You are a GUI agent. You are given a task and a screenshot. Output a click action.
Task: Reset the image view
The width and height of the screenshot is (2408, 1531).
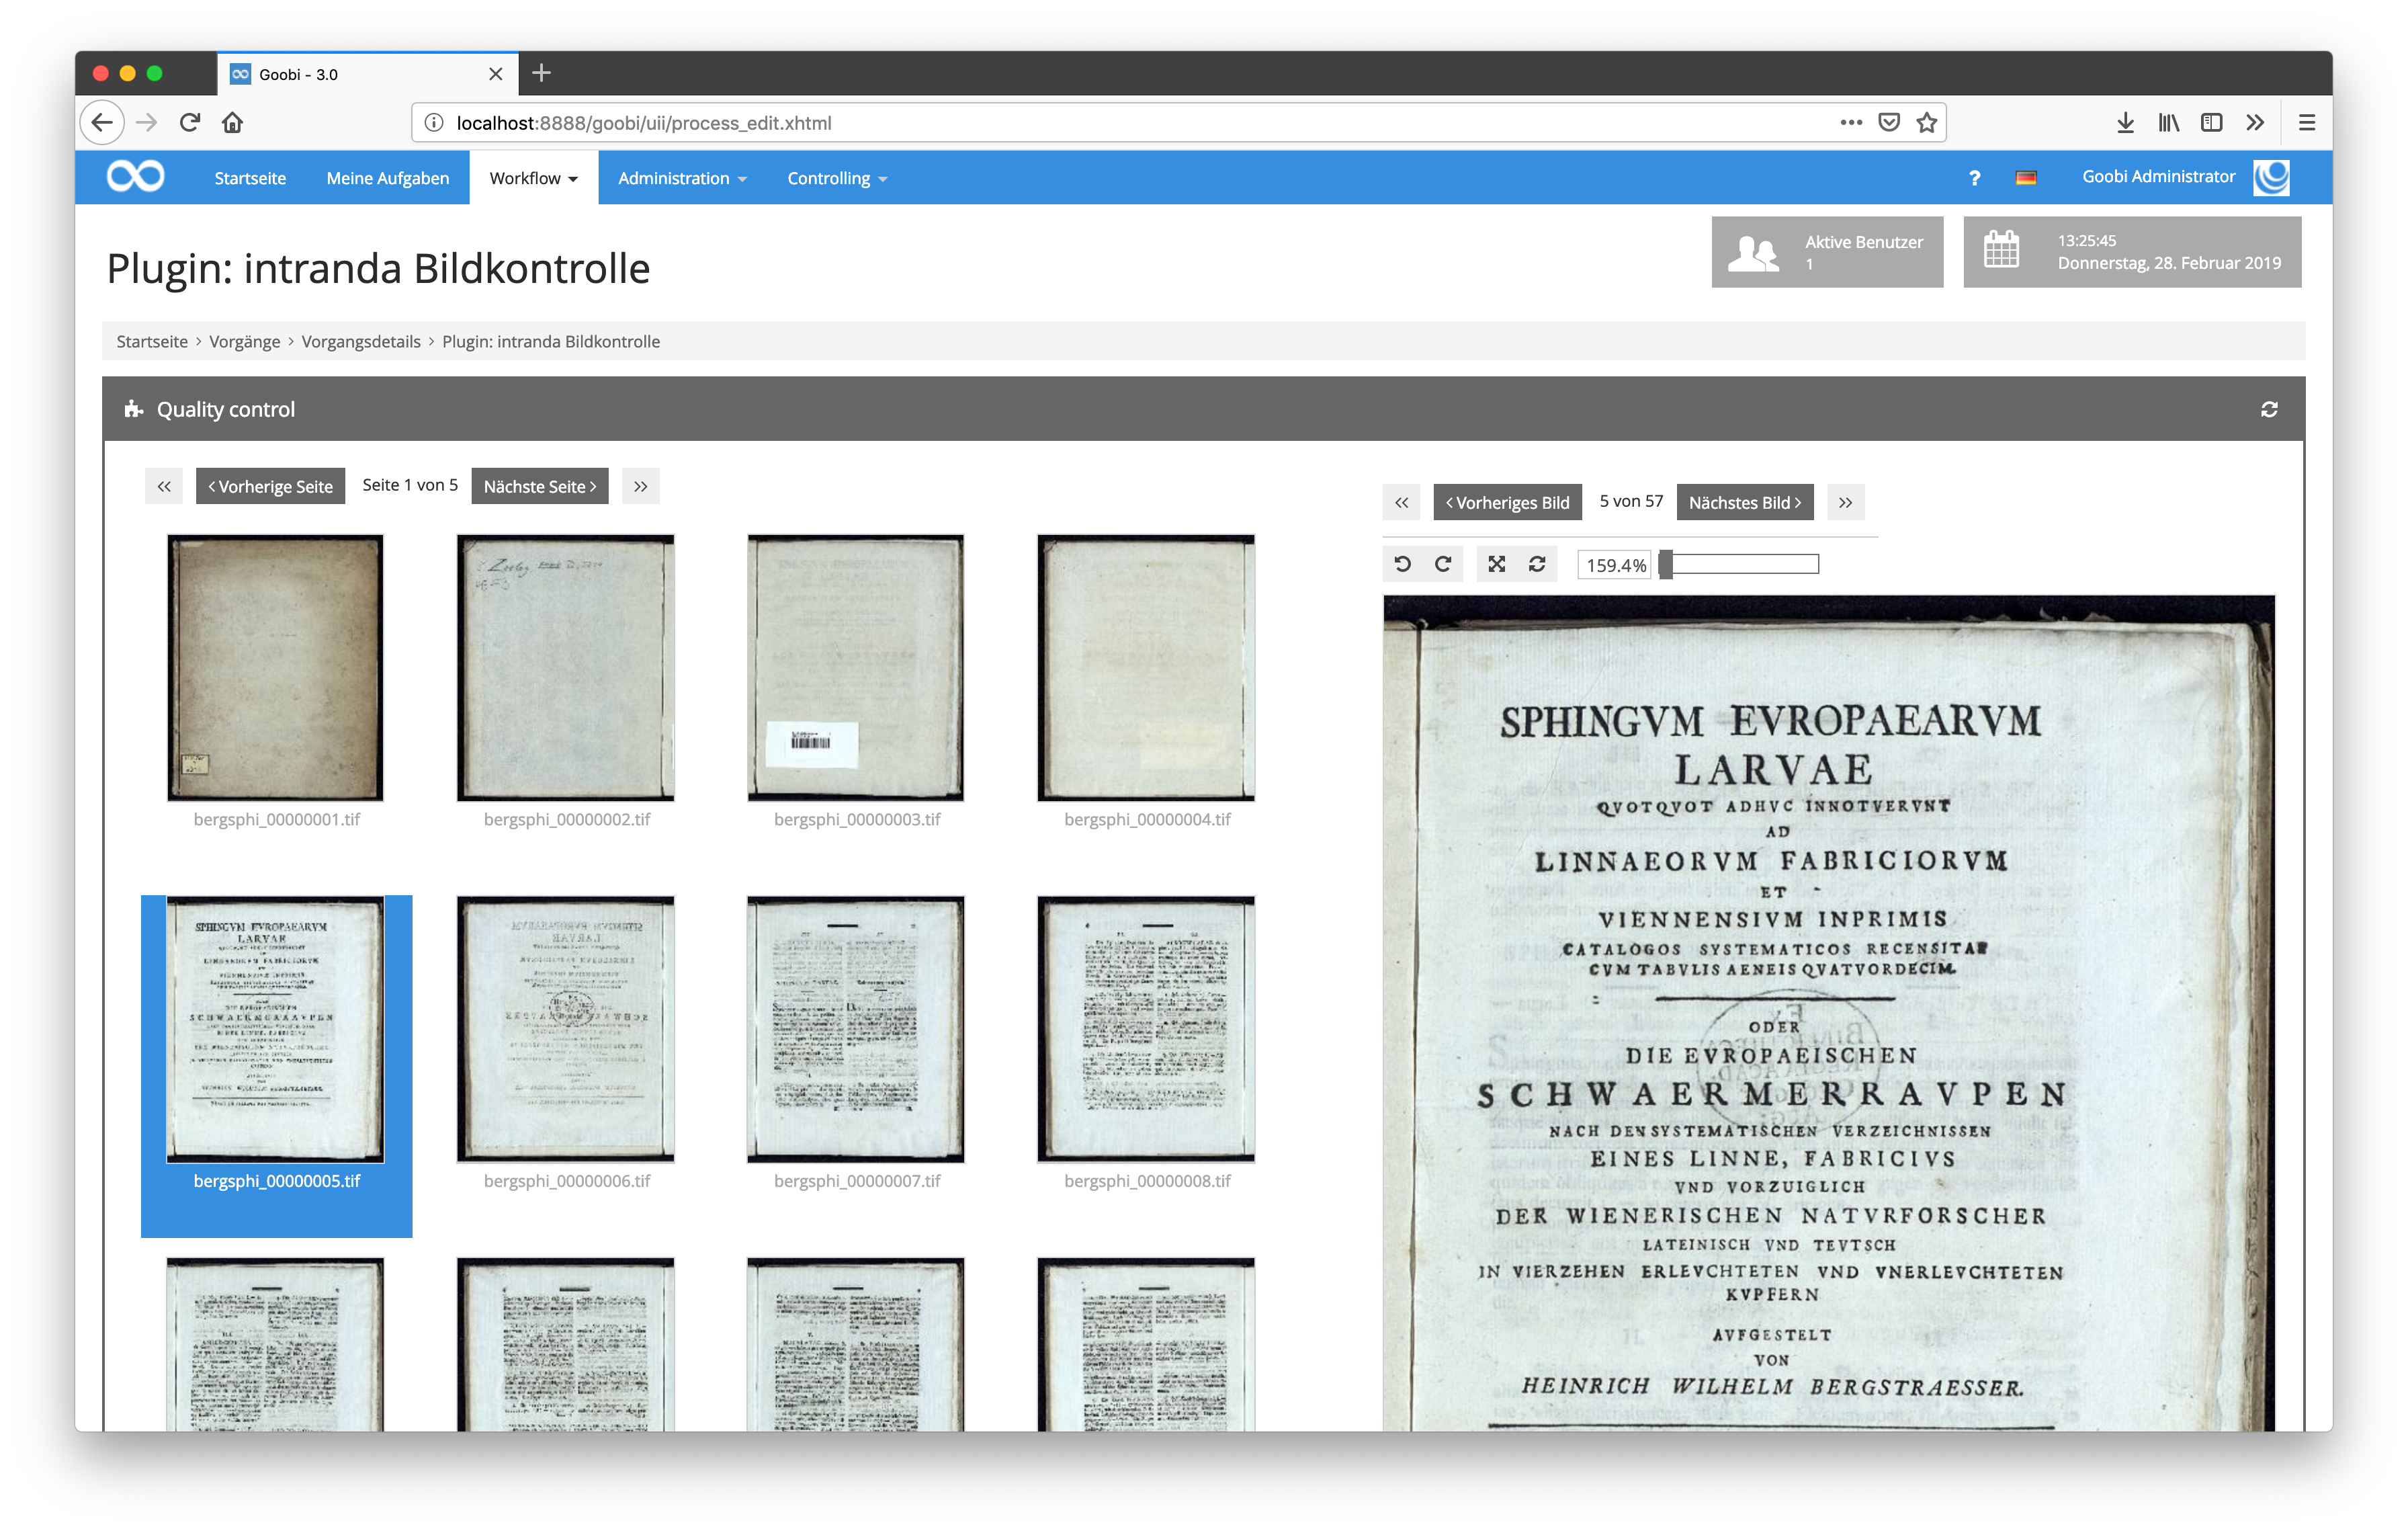(1537, 564)
